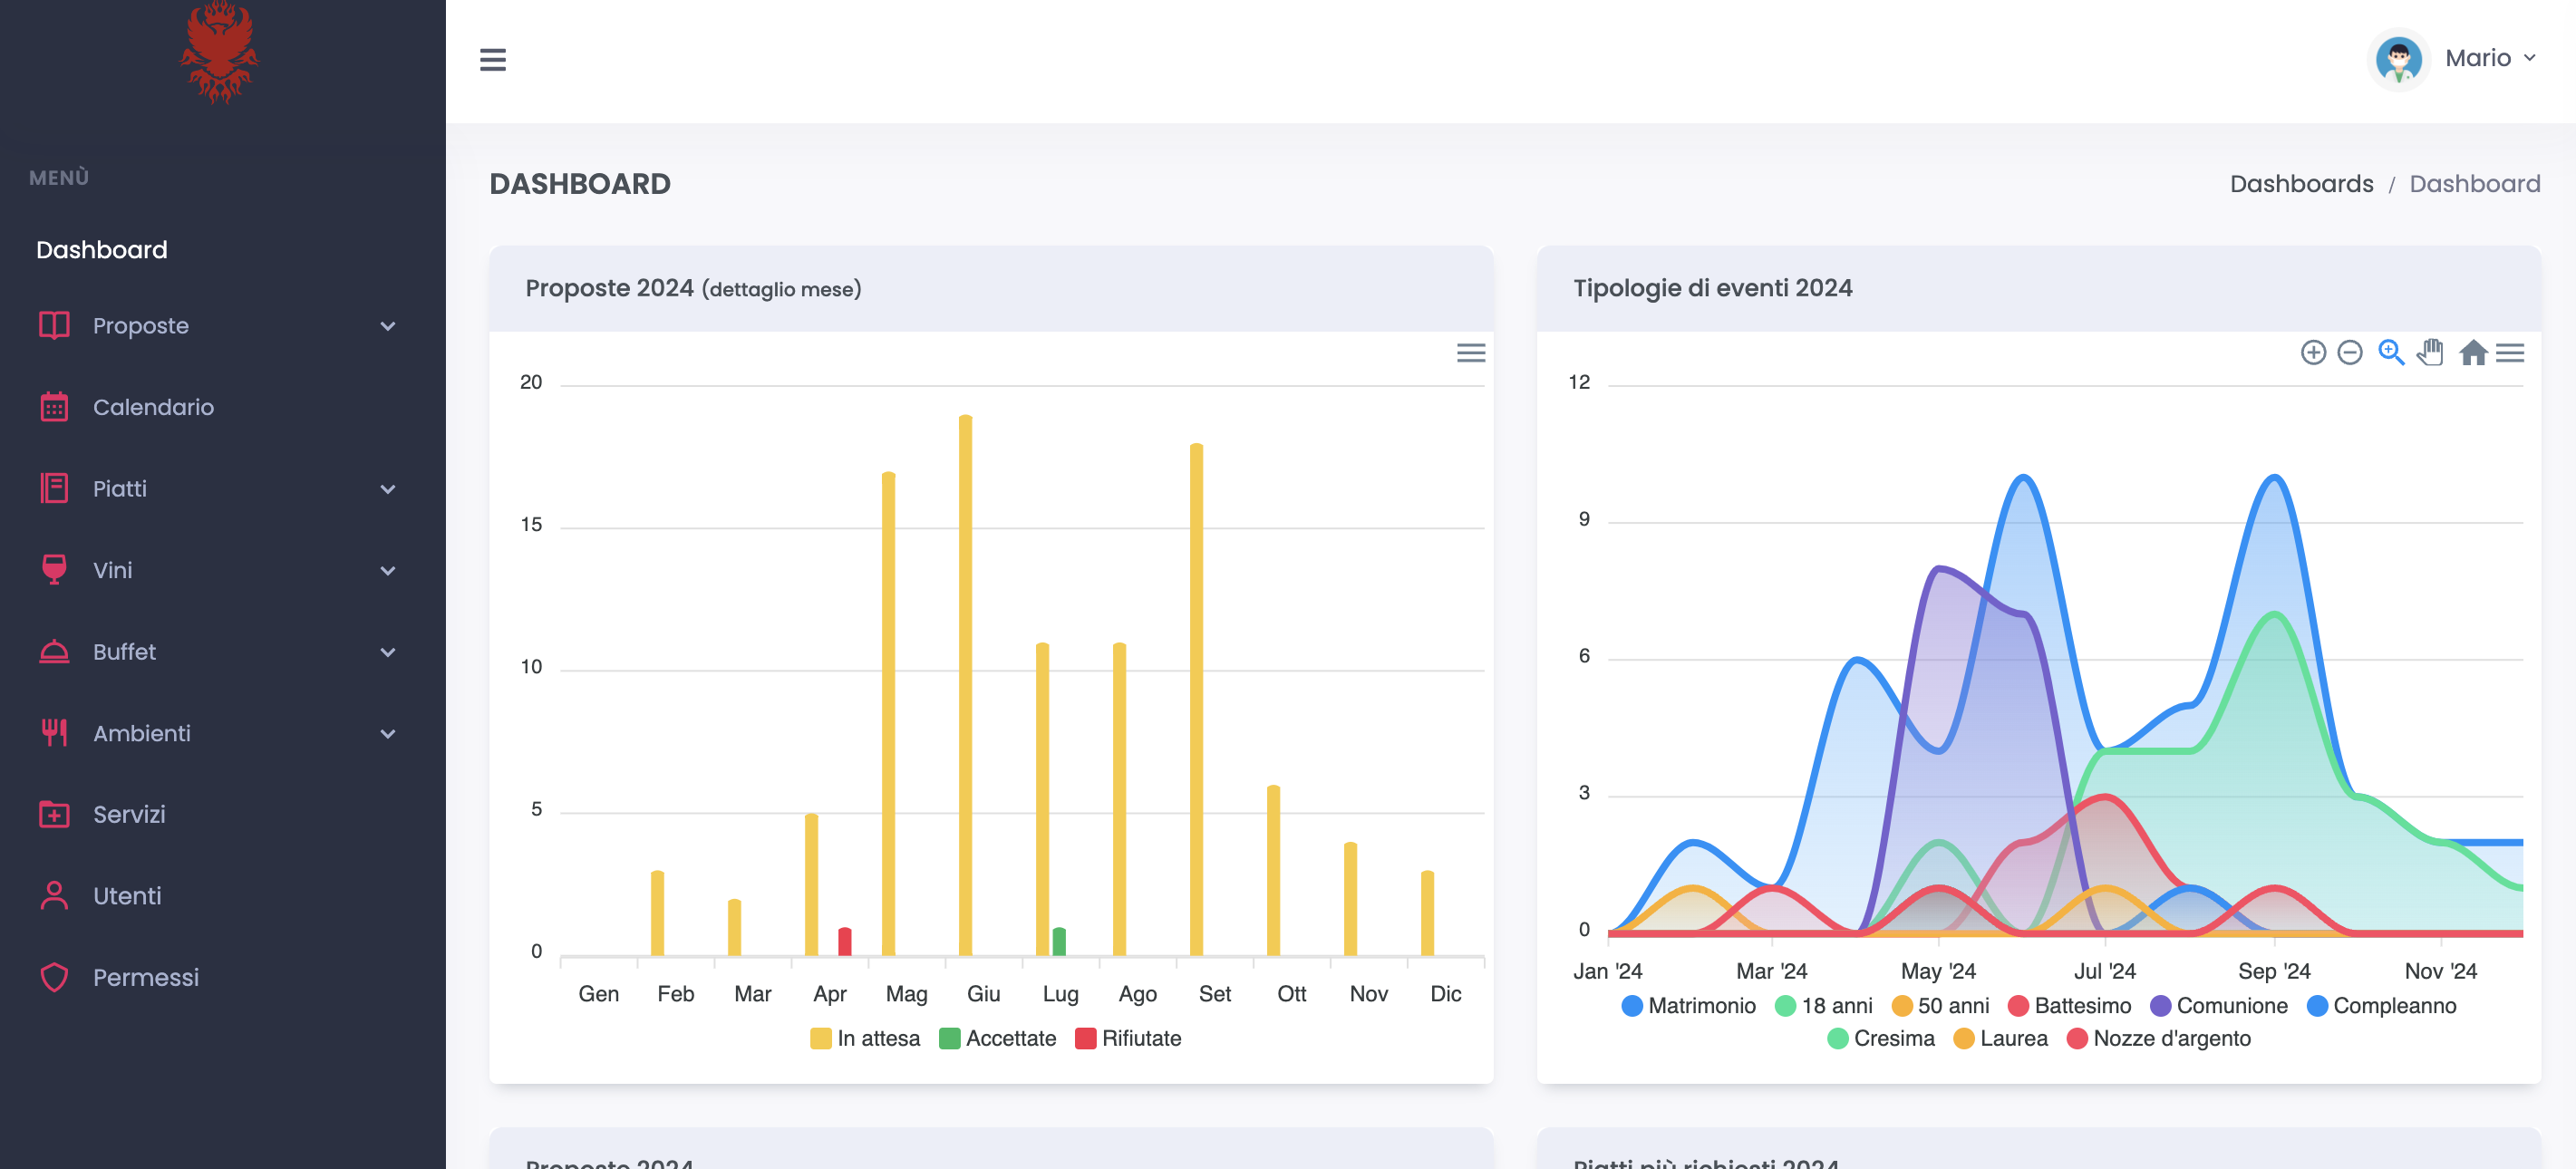Click Mario's user avatar picture
This screenshot has height=1169, width=2576.
click(2398, 59)
